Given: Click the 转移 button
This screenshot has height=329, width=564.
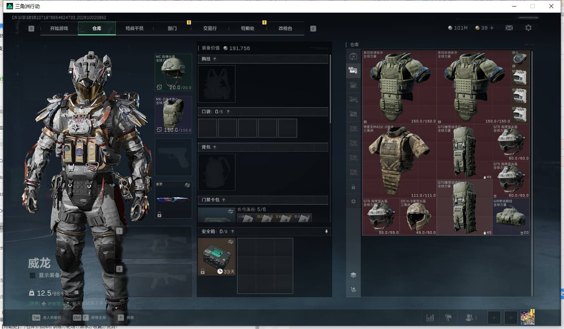Looking at the screenshot, I should point(126,318).
